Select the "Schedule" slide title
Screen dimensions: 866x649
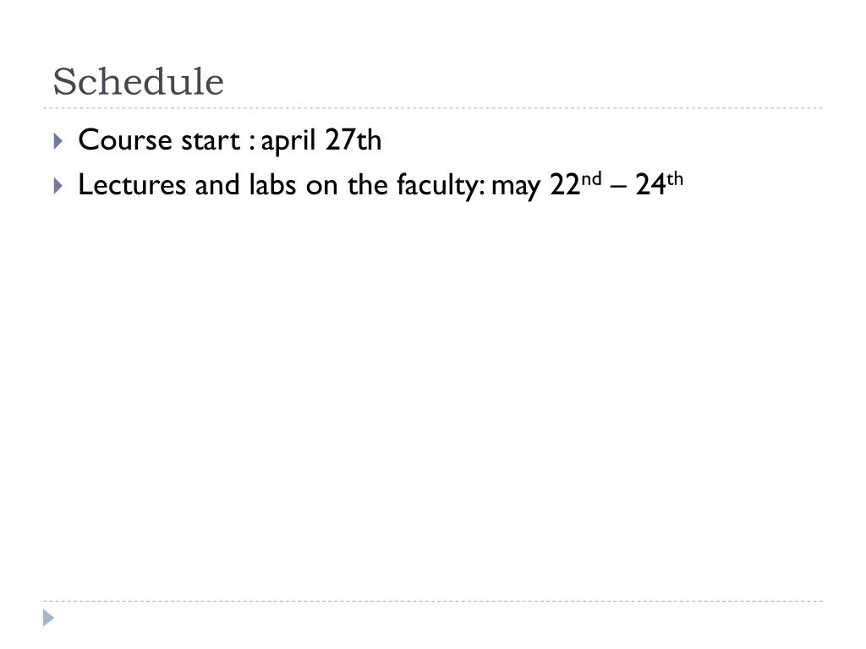[x=138, y=82]
